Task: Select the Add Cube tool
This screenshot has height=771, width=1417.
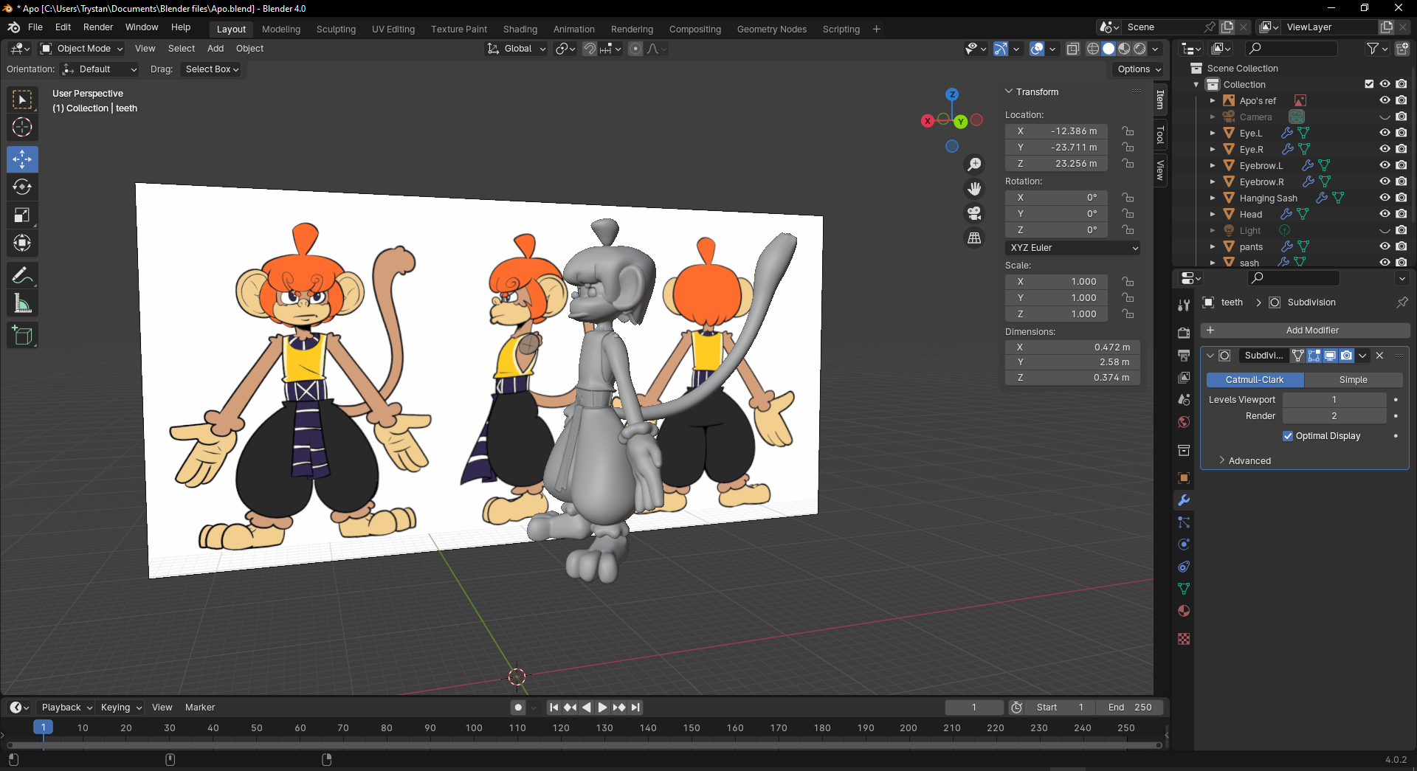Action: click(x=22, y=336)
